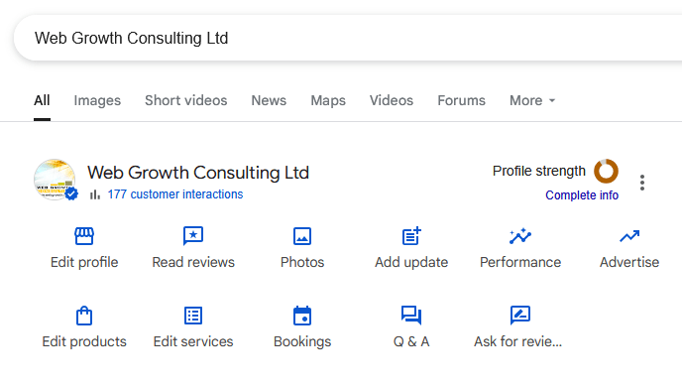Open the Bookings calendar icon
The image size is (682, 385).
click(302, 316)
